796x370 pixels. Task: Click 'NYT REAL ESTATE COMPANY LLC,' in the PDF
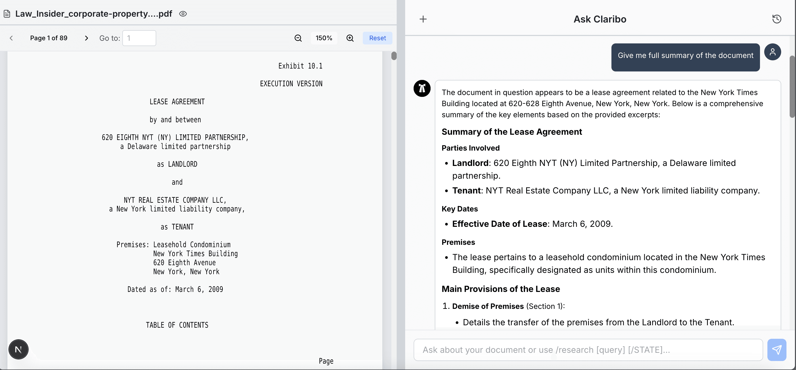tap(175, 200)
